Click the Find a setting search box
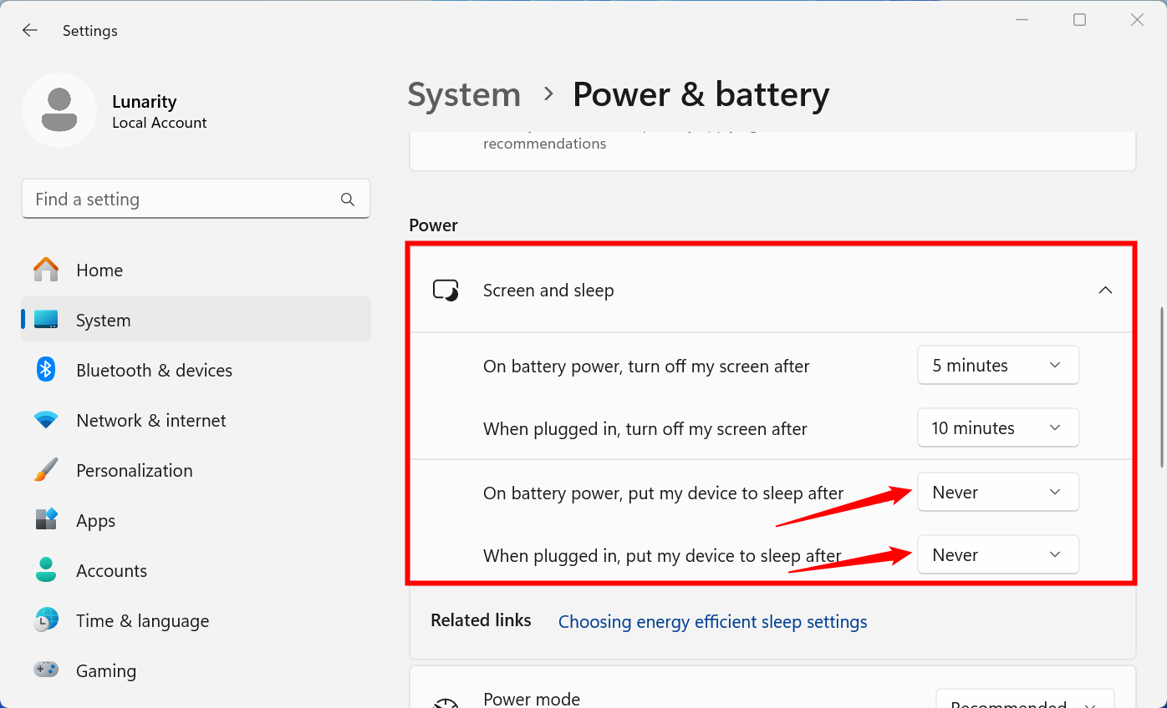This screenshot has width=1167, height=708. pos(184,200)
